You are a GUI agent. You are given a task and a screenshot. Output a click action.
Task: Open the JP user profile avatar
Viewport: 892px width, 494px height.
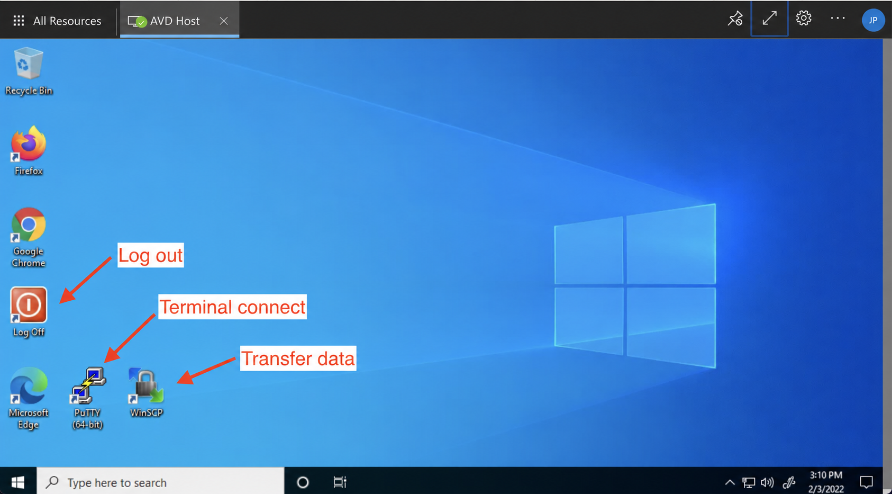point(873,20)
